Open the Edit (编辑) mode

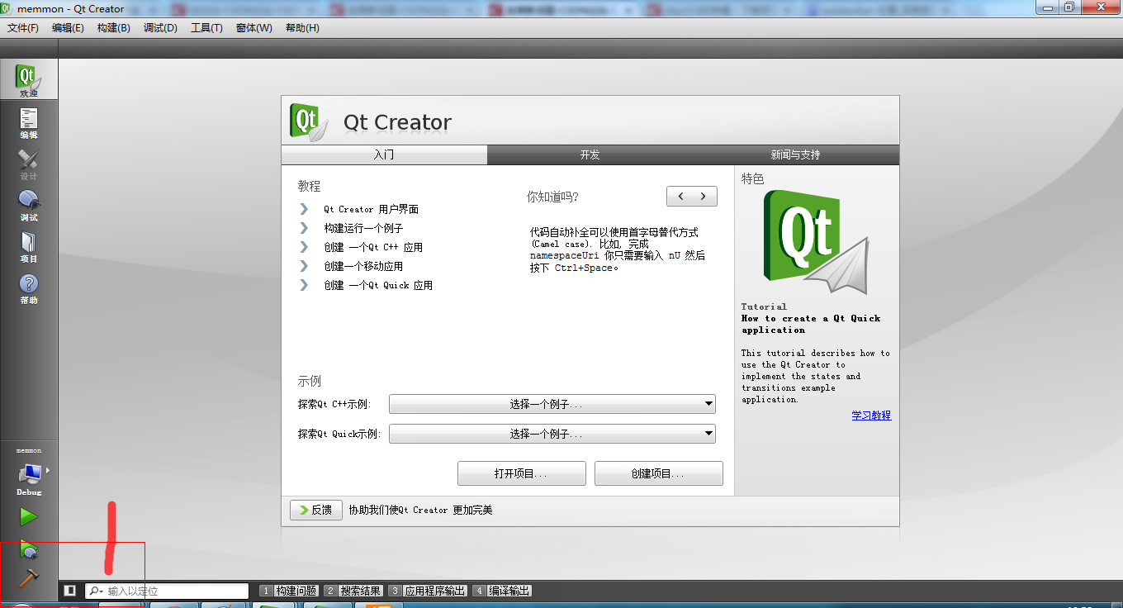click(29, 122)
